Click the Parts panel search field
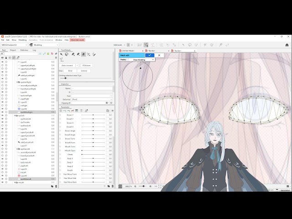292x219 pixels. click(21, 54)
